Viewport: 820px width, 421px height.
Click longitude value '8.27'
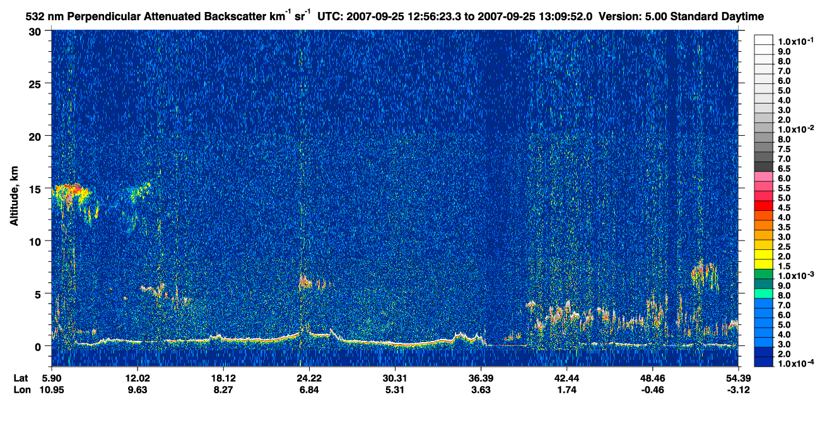click(x=223, y=390)
